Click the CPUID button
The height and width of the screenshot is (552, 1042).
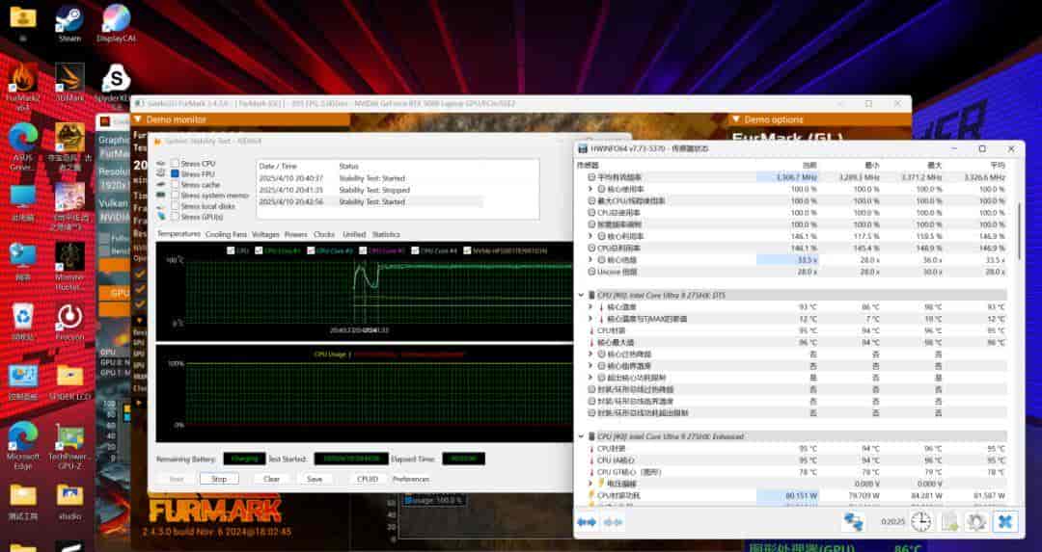[x=368, y=479]
